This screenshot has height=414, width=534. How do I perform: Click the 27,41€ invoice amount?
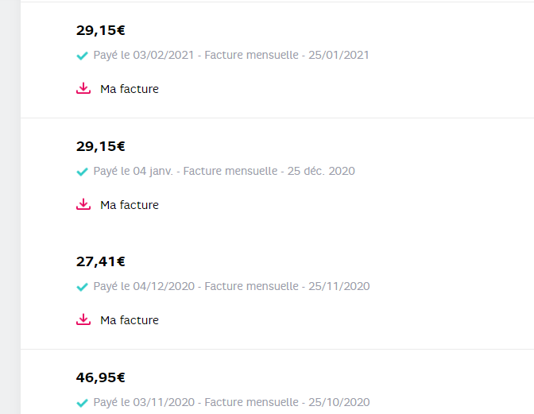(x=101, y=261)
